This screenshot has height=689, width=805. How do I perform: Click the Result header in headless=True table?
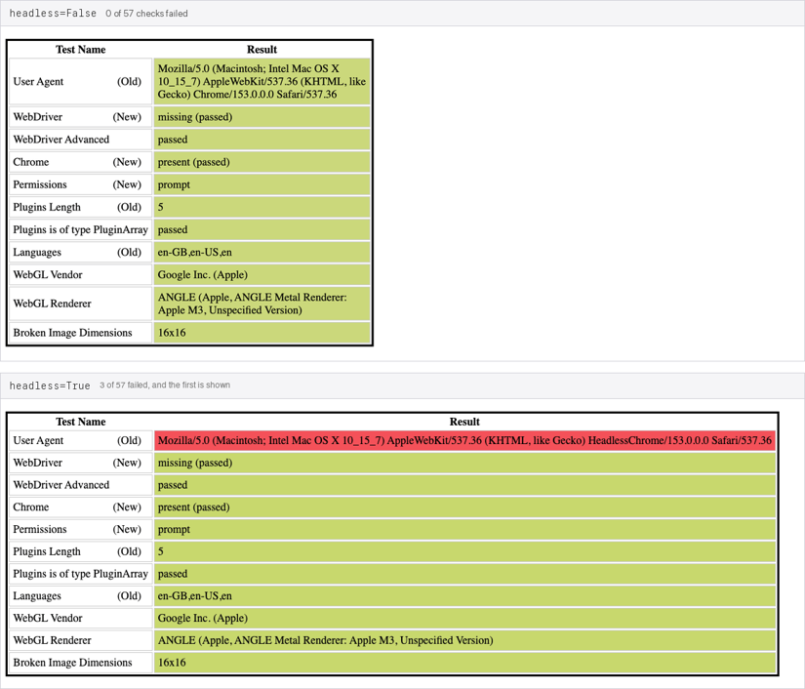464,422
